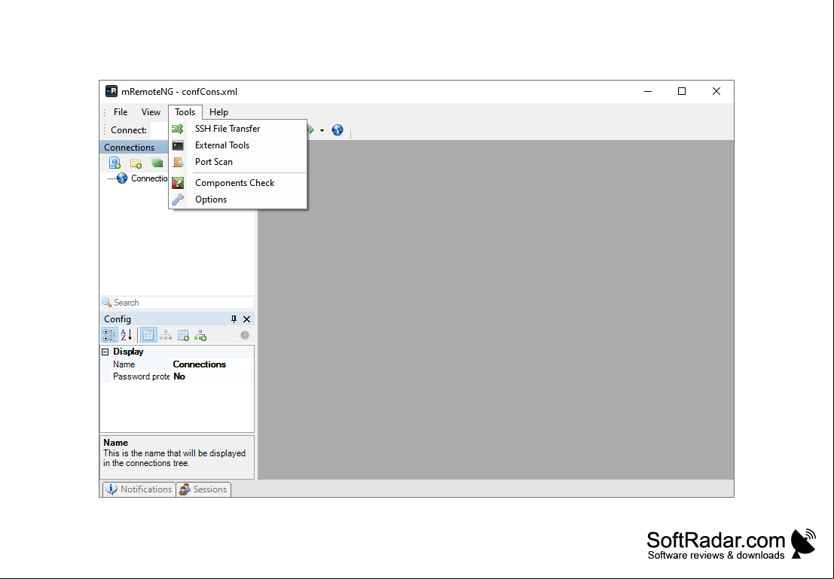Click the new folder icon in Connections panel

(136, 163)
